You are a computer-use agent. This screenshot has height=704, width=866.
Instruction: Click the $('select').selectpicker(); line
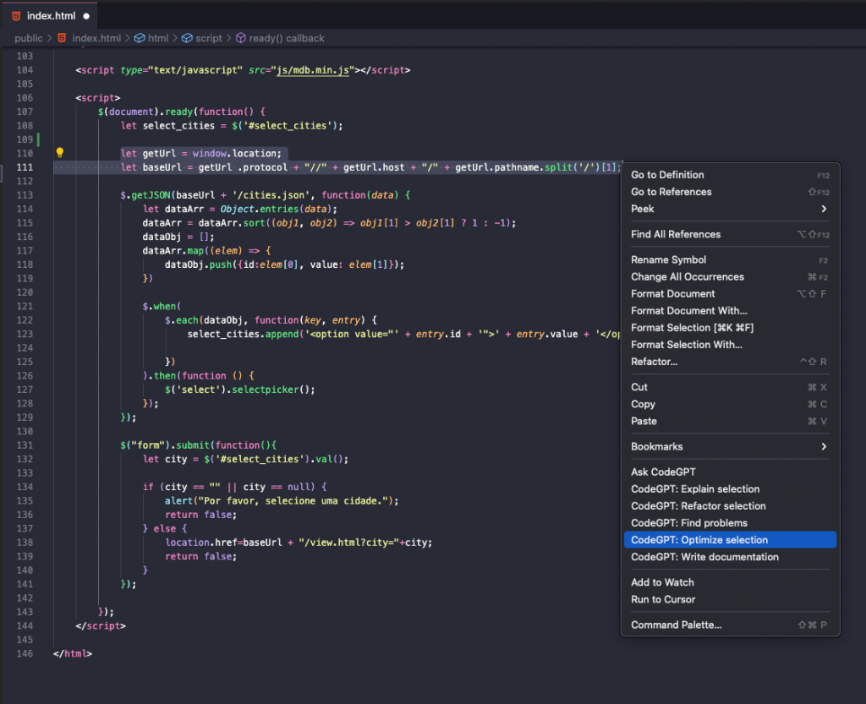(239, 390)
